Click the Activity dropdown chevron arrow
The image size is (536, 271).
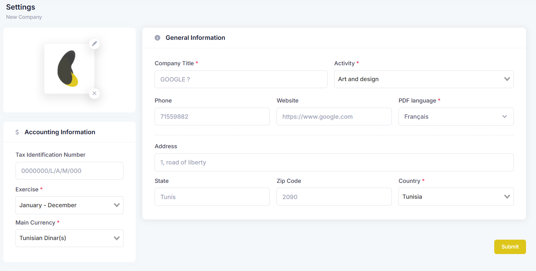pyautogui.click(x=507, y=79)
